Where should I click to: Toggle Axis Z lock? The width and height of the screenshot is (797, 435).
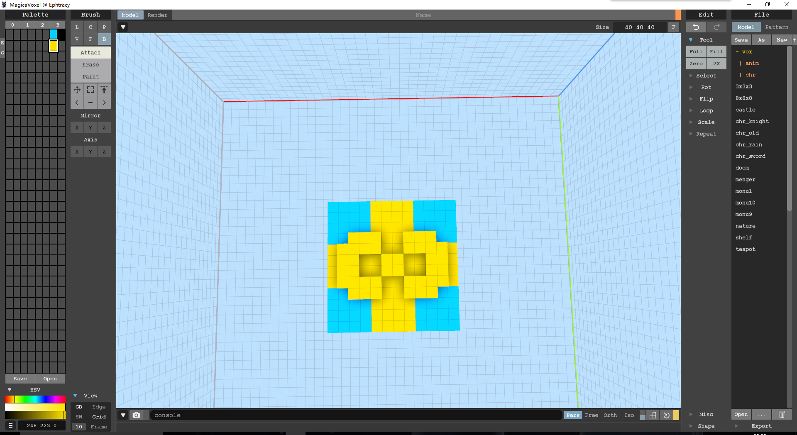point(104,152)
